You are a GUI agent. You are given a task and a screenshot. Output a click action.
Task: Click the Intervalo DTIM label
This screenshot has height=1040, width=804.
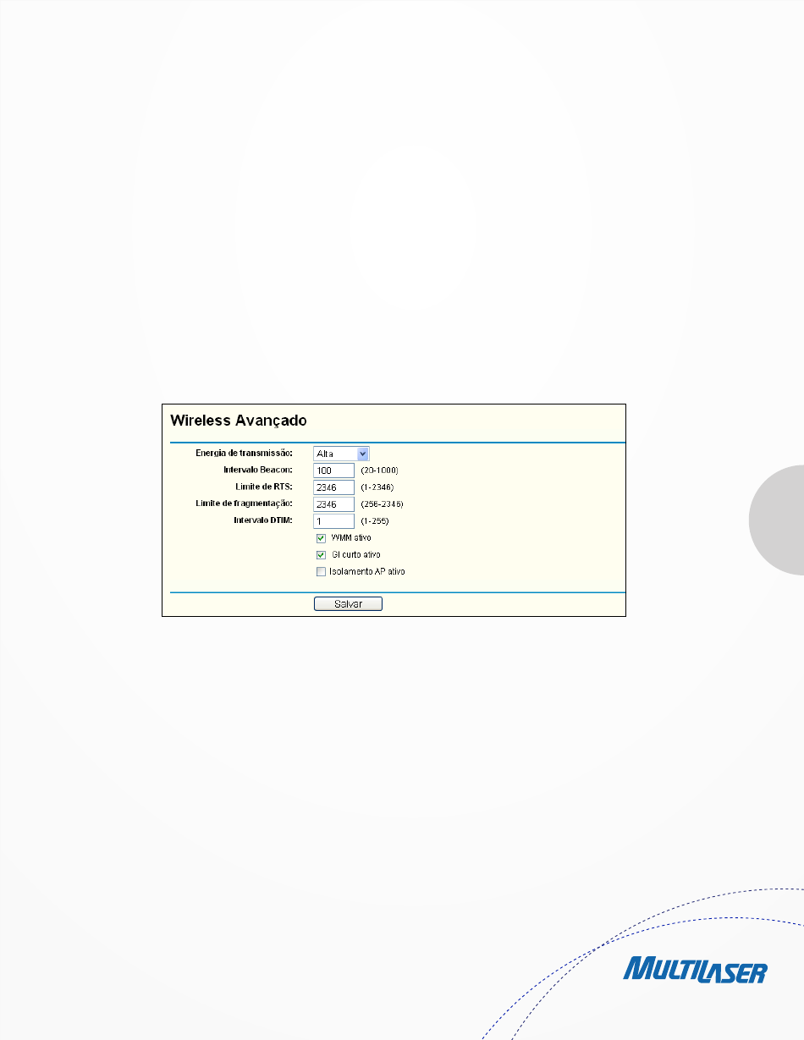[263, 520]
